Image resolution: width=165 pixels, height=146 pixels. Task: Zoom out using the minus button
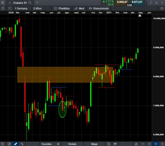pyautogui.click(x=143, y=144)
